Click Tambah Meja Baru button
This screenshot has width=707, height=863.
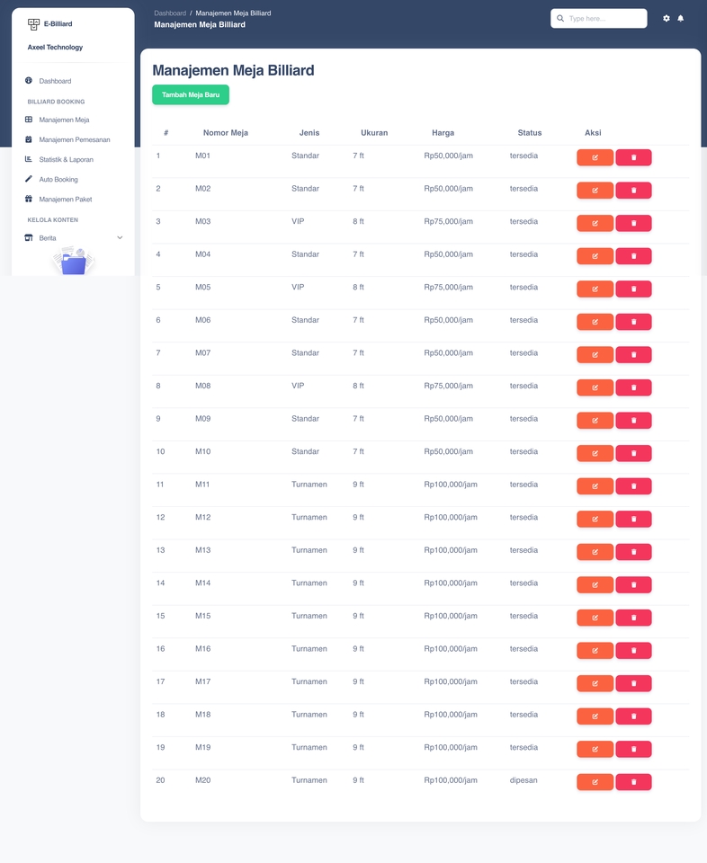191,94
